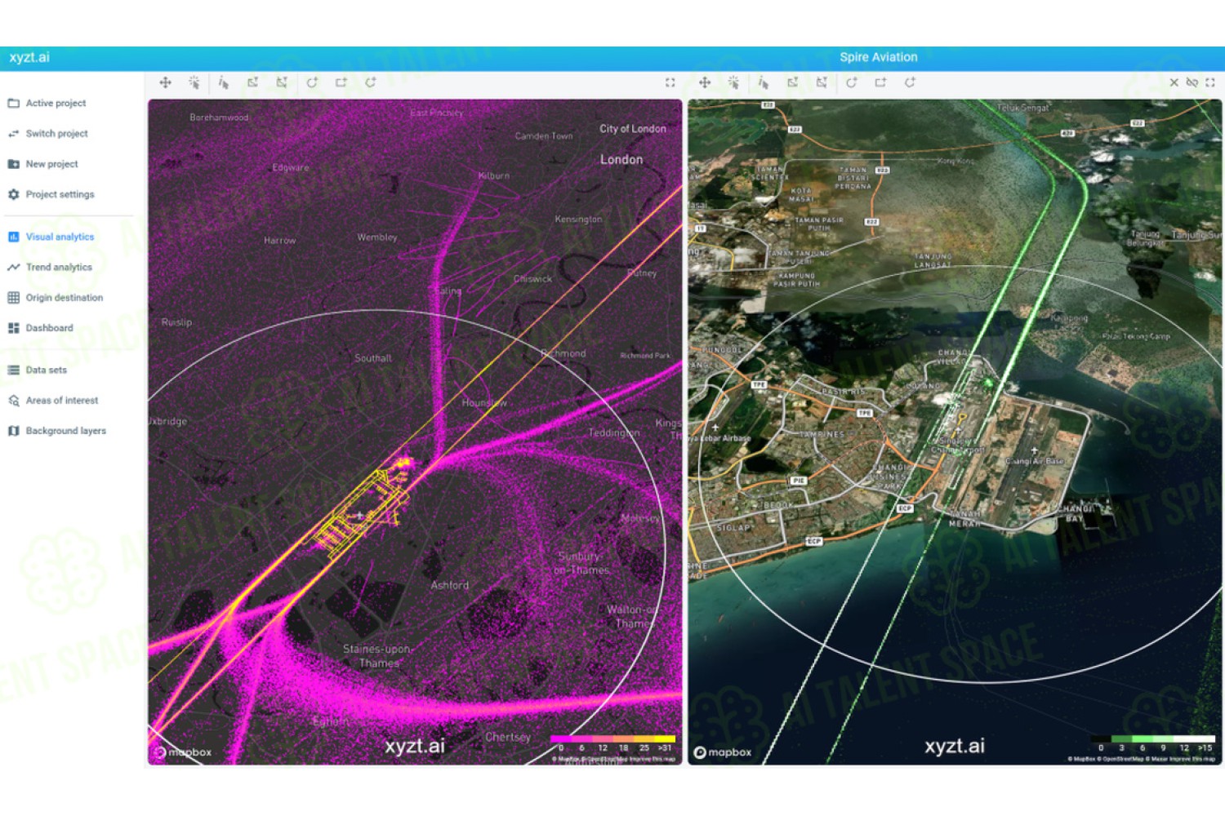Click the Tampines label on right map

(822, 435)
